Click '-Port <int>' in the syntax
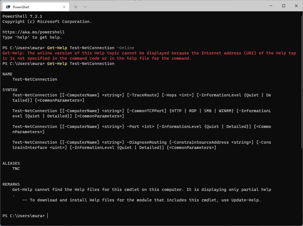 [140, 127]
